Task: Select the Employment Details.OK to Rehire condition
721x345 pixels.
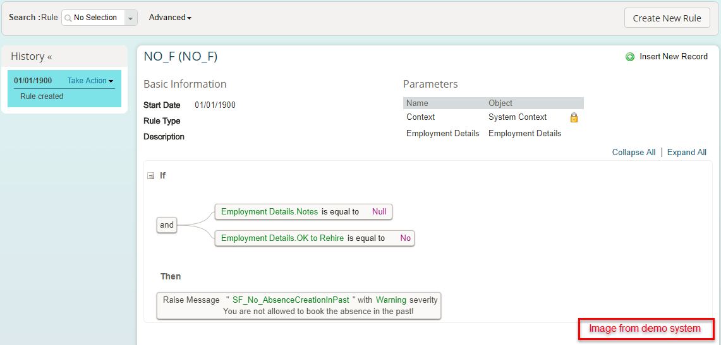Action: [315, 238]
